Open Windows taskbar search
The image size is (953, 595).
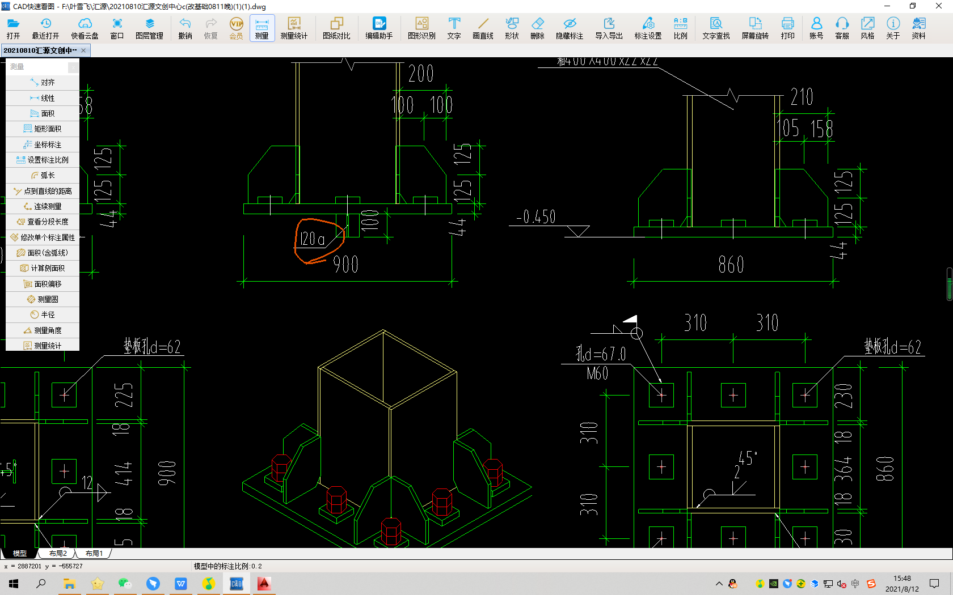41,583
